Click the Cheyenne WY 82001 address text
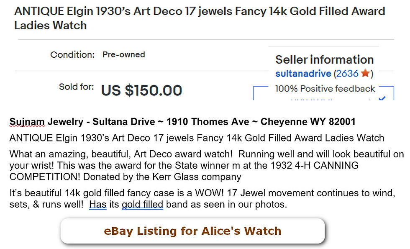This screenshot has width=410, height=249. click(308, 122)
